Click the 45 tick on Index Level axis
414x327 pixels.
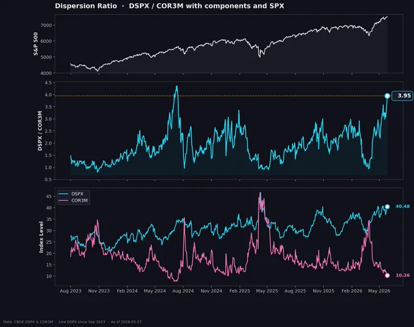point(49,196)
